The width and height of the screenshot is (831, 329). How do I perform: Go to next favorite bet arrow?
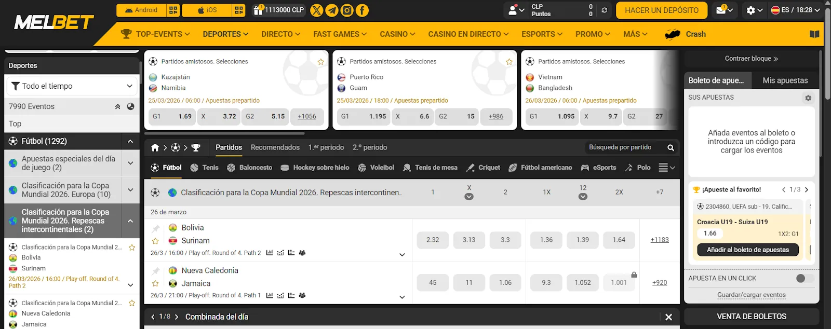pos(807,190)
